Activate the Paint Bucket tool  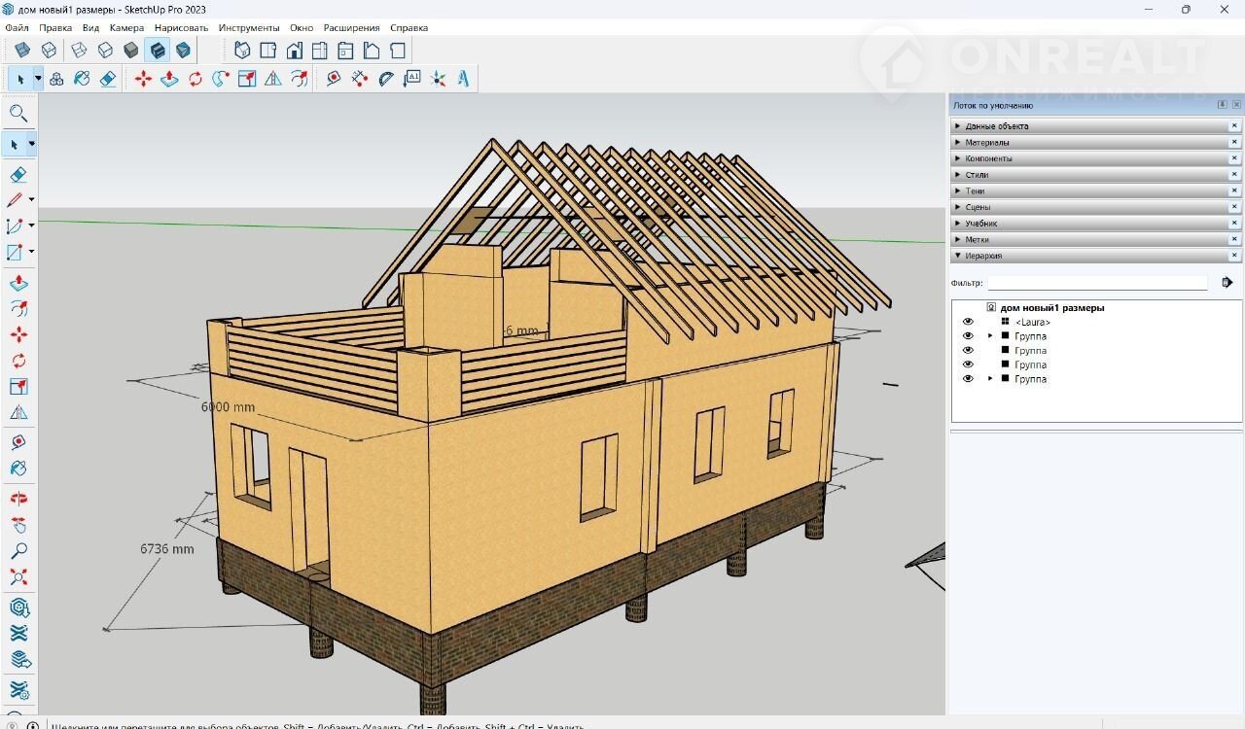coord(82,79)
